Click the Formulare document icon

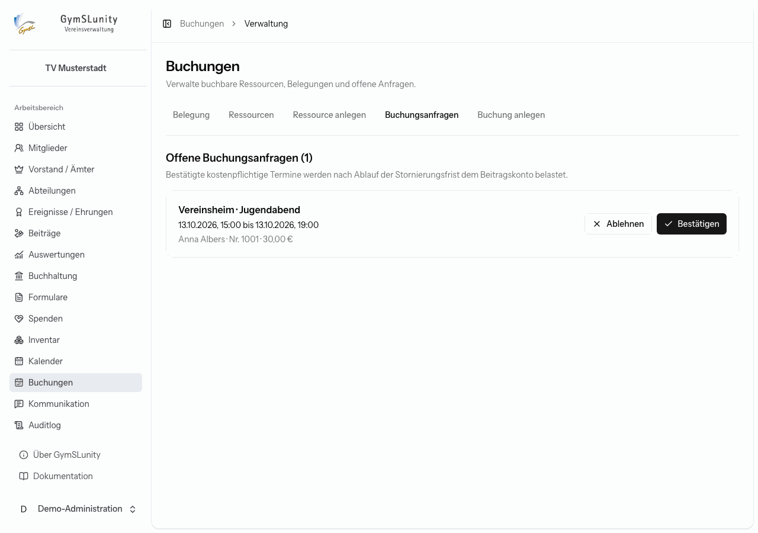pos(19,297)
